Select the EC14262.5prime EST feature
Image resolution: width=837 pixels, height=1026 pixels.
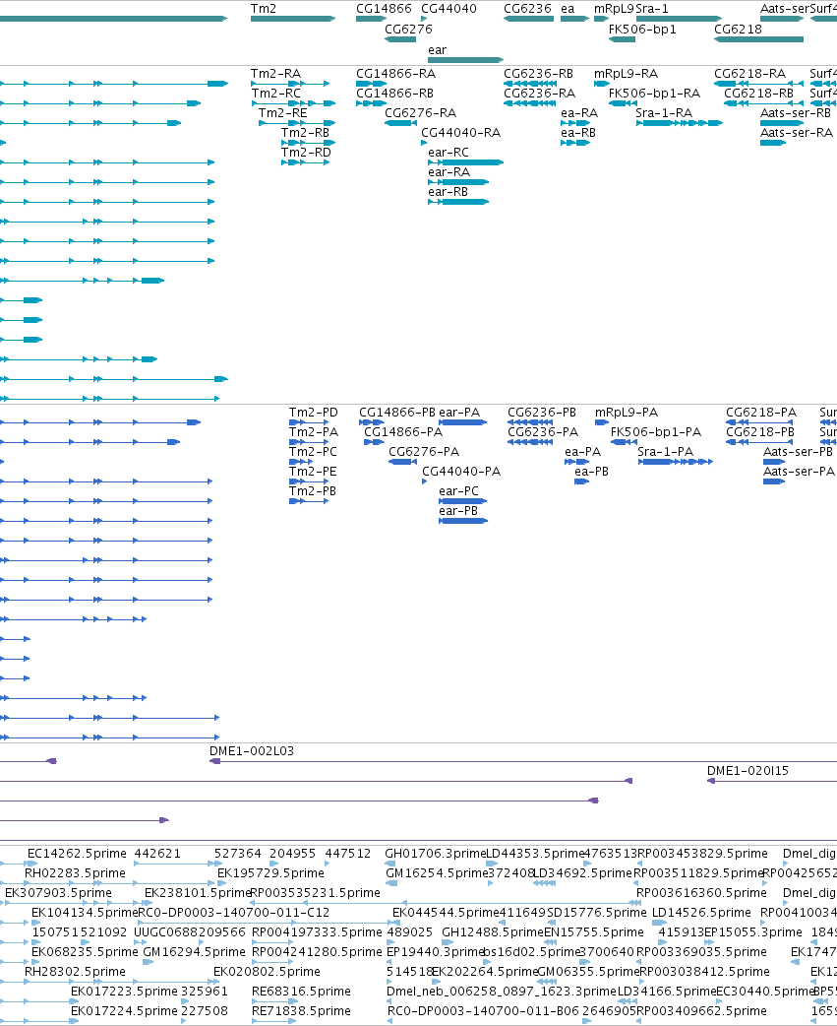(32, 865)
